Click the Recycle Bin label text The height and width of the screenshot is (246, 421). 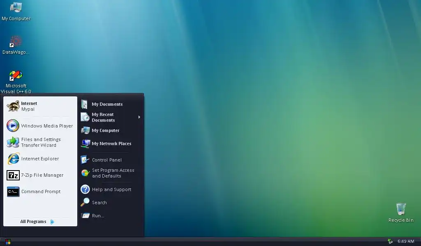401,220
